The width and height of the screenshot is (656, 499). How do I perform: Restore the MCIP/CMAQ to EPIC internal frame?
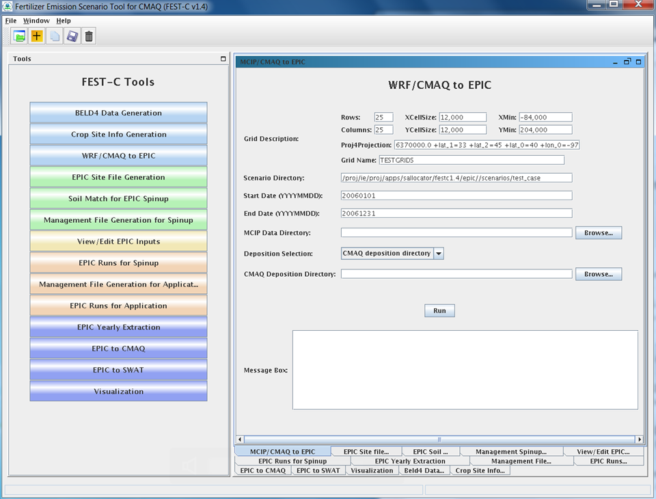click(627, 62)
